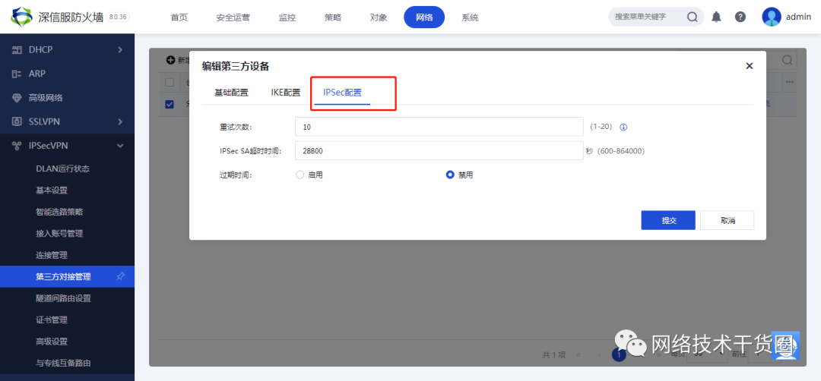This screenshot has height=381, width=821.
Task: Click the pin icon beside 第三方对接管理
Action: [120, 276]
